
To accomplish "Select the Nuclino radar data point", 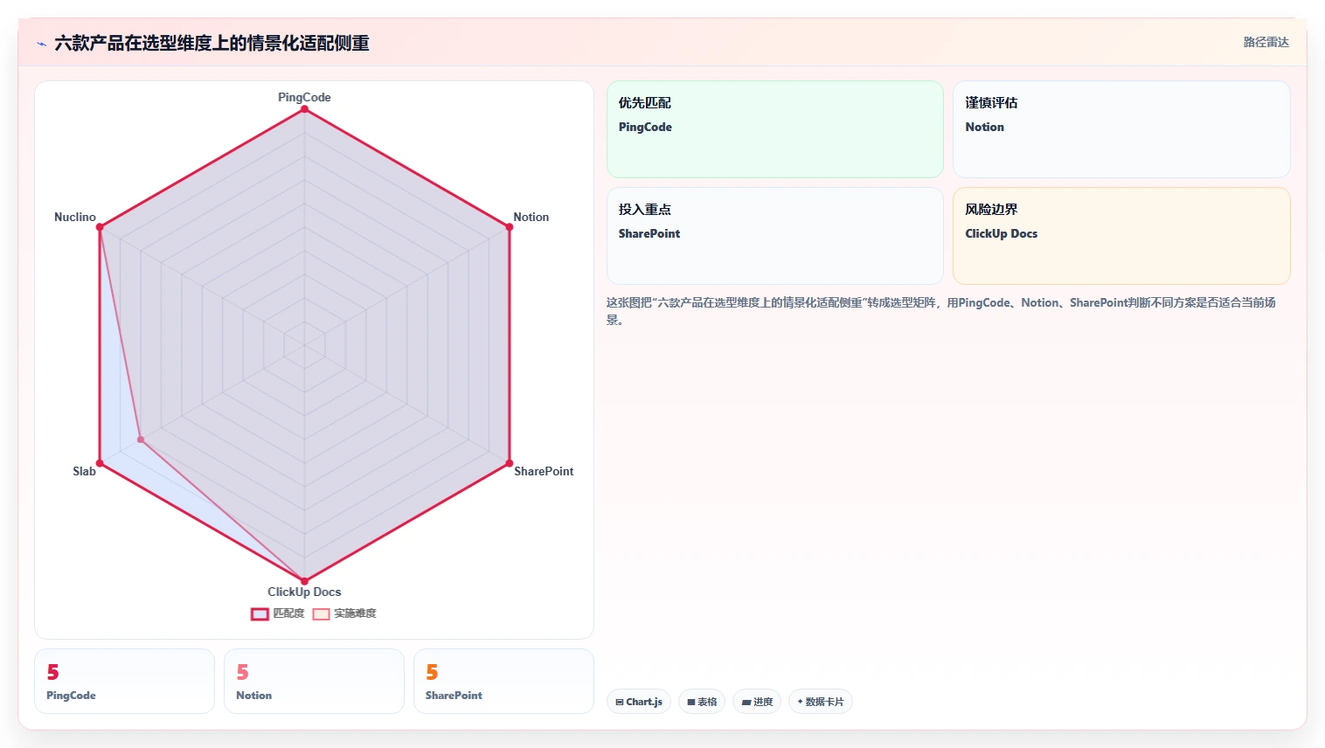I will [100, 227].
